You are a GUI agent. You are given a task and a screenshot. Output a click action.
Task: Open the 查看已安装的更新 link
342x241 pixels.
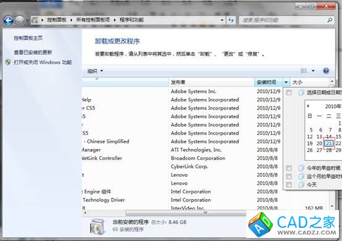pos(33,52)
